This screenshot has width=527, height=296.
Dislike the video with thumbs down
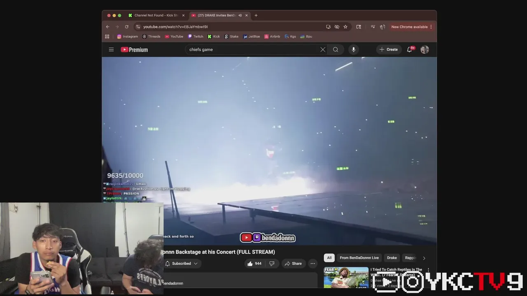pyautogui.click(x=272, y=264)
